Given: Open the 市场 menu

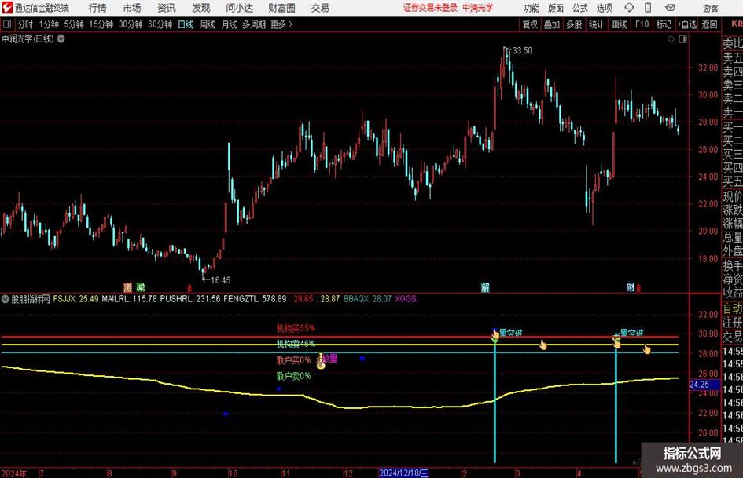Looking at the screenshot, I should pyautogui.click(x=132, y=8).
